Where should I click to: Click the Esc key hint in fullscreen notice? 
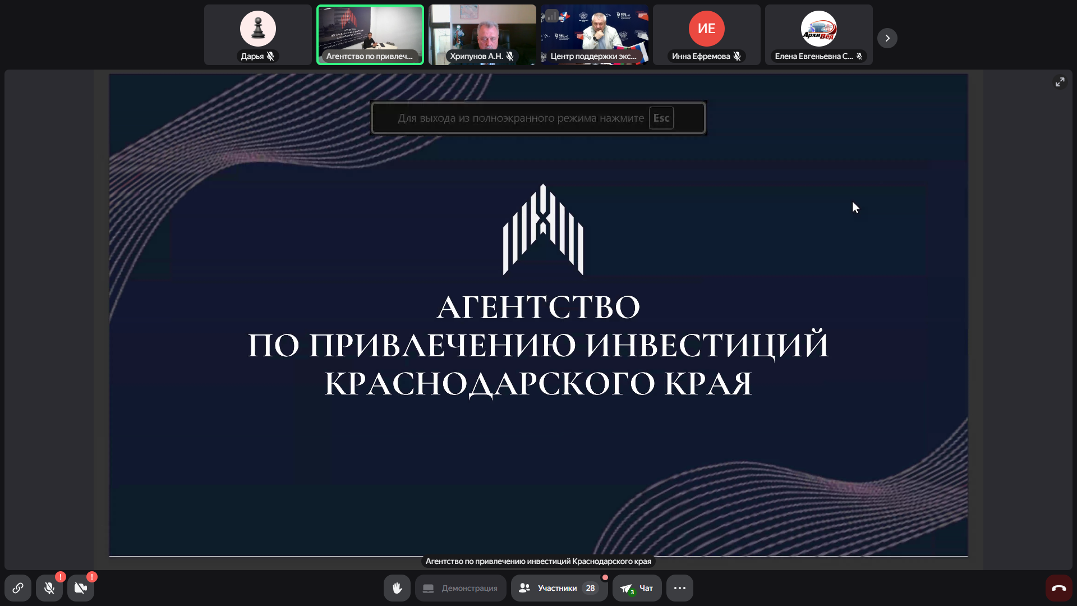(661, 118)
